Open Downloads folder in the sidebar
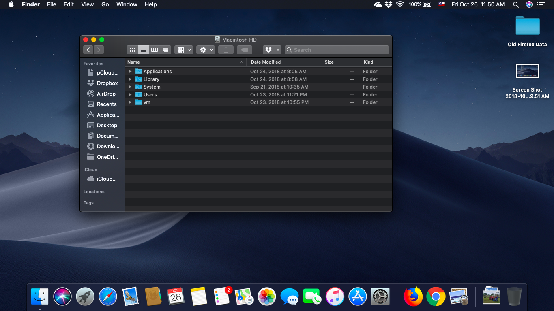 click(107, 146)
